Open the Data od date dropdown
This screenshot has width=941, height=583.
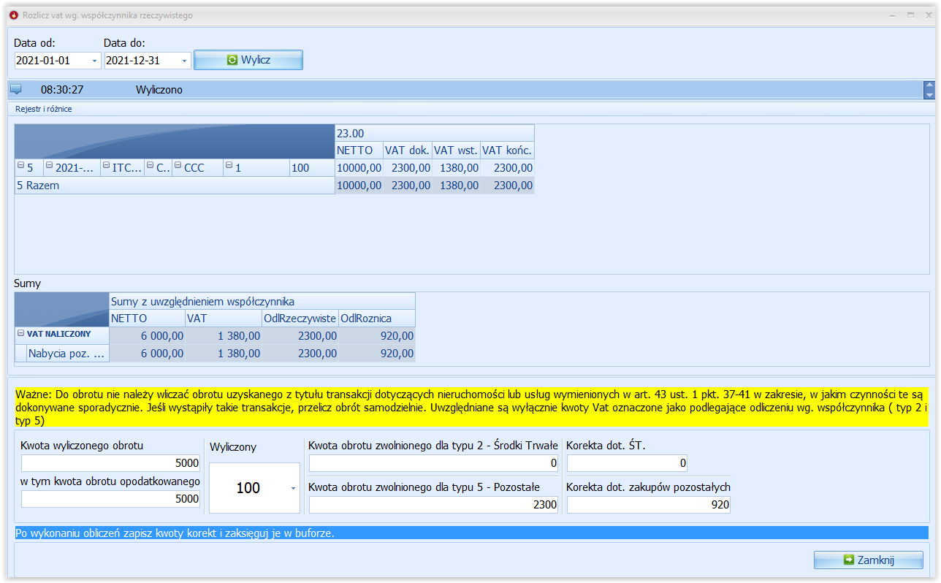coord(94,61)
